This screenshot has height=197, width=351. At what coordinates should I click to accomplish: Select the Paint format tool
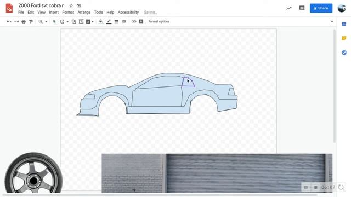coord(31,22)
